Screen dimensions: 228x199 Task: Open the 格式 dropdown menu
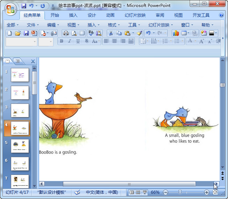114,25
